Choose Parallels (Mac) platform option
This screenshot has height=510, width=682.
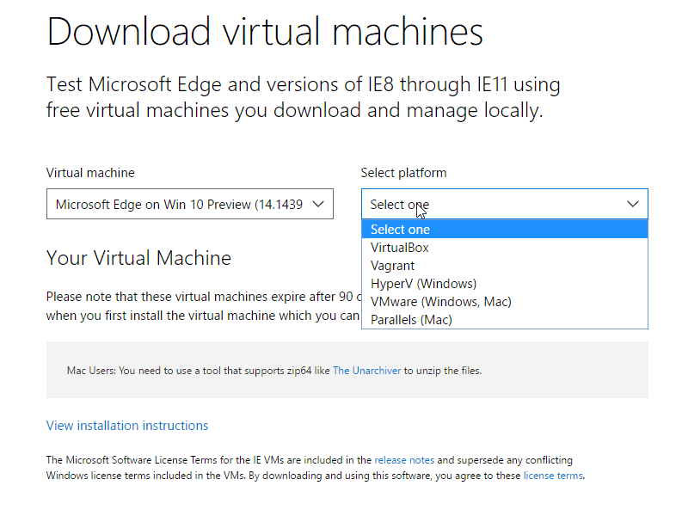pyautogui.click(x=505, y=320)
